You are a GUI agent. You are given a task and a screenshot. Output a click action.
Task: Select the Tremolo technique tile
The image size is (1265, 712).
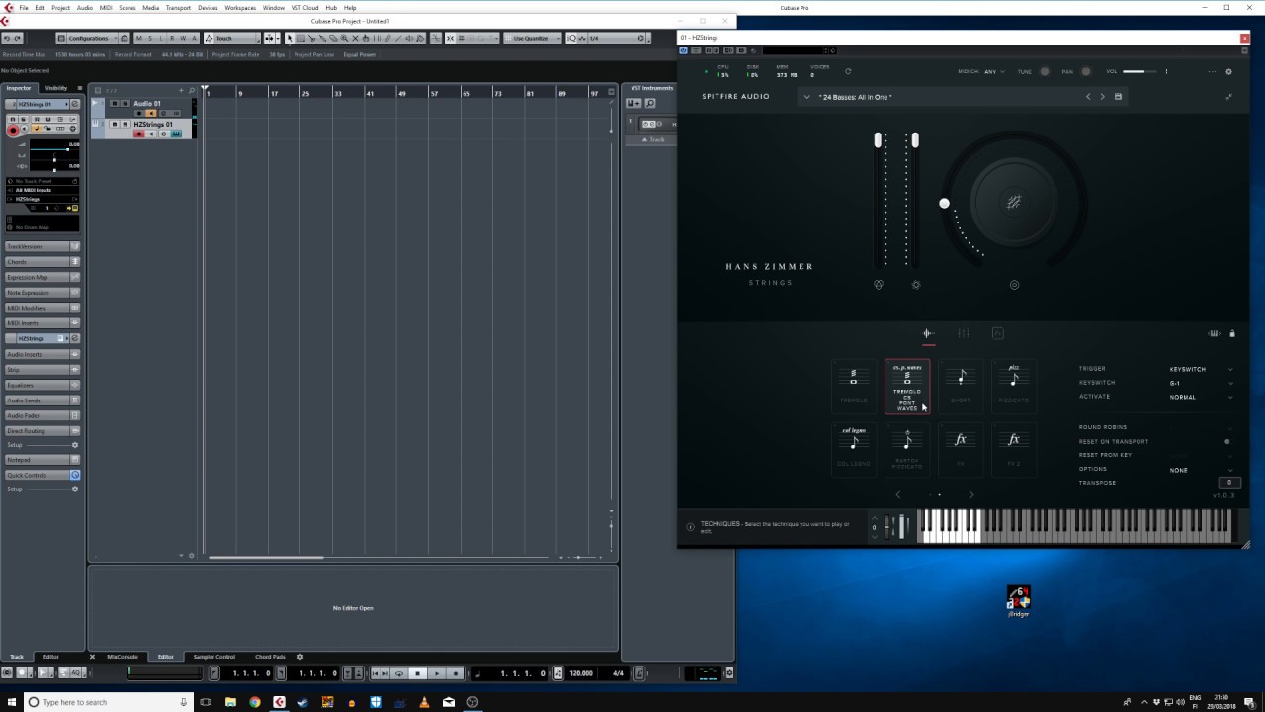853,386
